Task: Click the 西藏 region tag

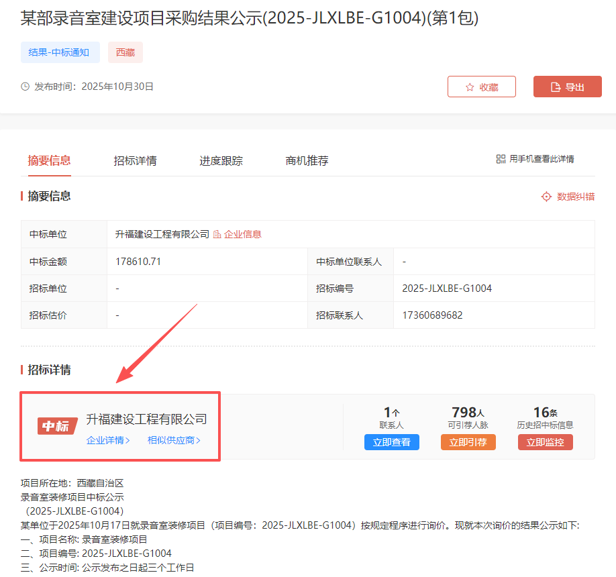Action: point(125,52)
